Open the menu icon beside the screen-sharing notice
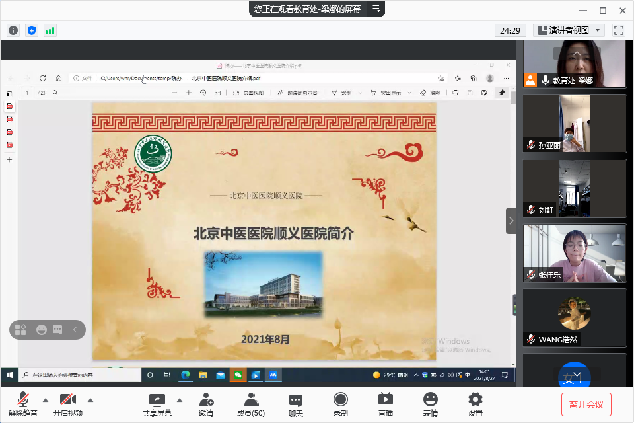This screenshot has width=634, height=423. pos(376,9)
